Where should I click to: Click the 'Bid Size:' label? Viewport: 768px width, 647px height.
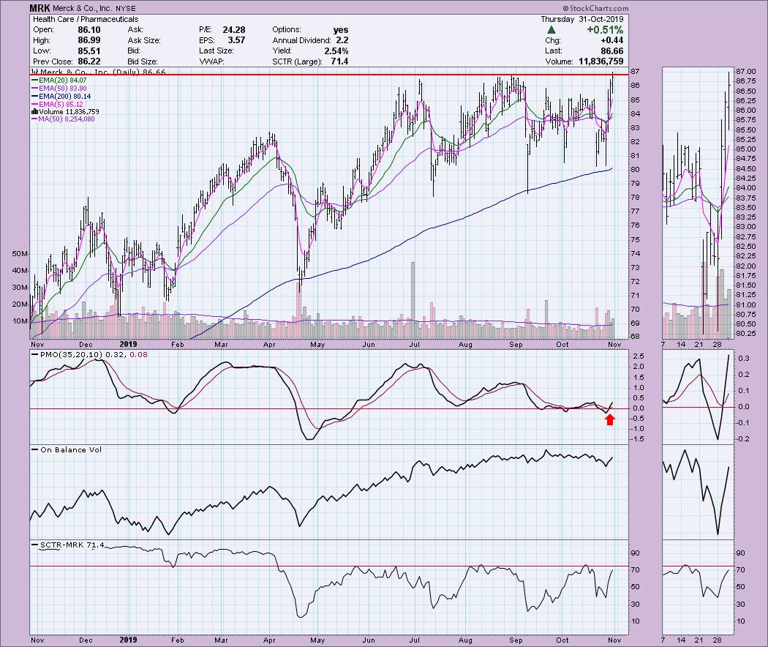click(143, 61)
